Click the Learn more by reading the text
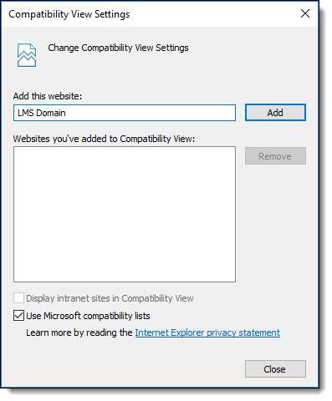 click(79, 332)
